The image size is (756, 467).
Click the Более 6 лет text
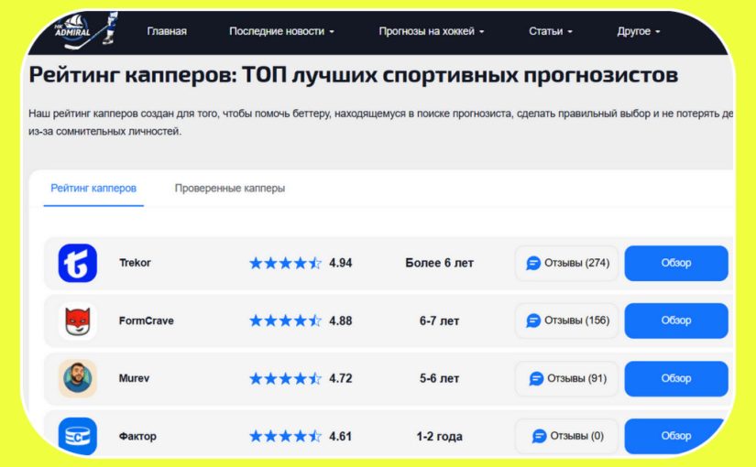click(x=439, y=263)
